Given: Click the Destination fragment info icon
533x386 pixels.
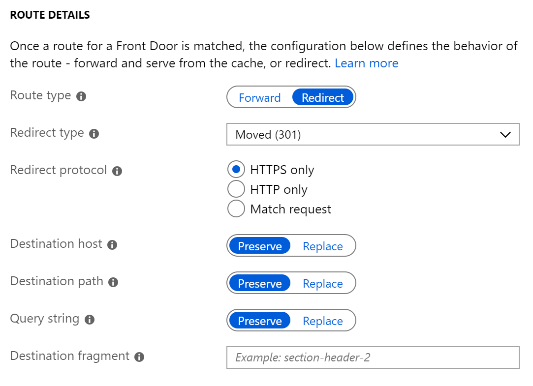Looking at the screenshot, I should pyautogui.click(x=140, y=357).
